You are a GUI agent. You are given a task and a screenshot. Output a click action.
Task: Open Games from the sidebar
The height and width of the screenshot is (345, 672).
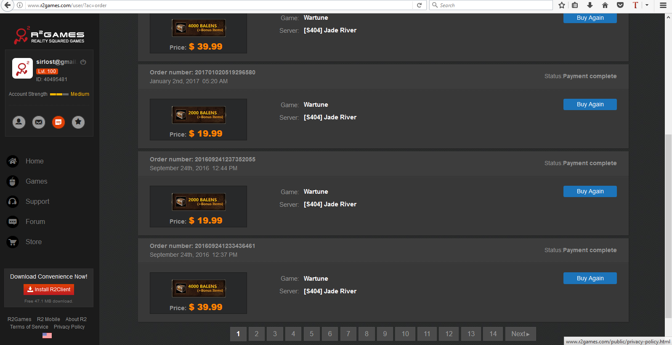36,182
